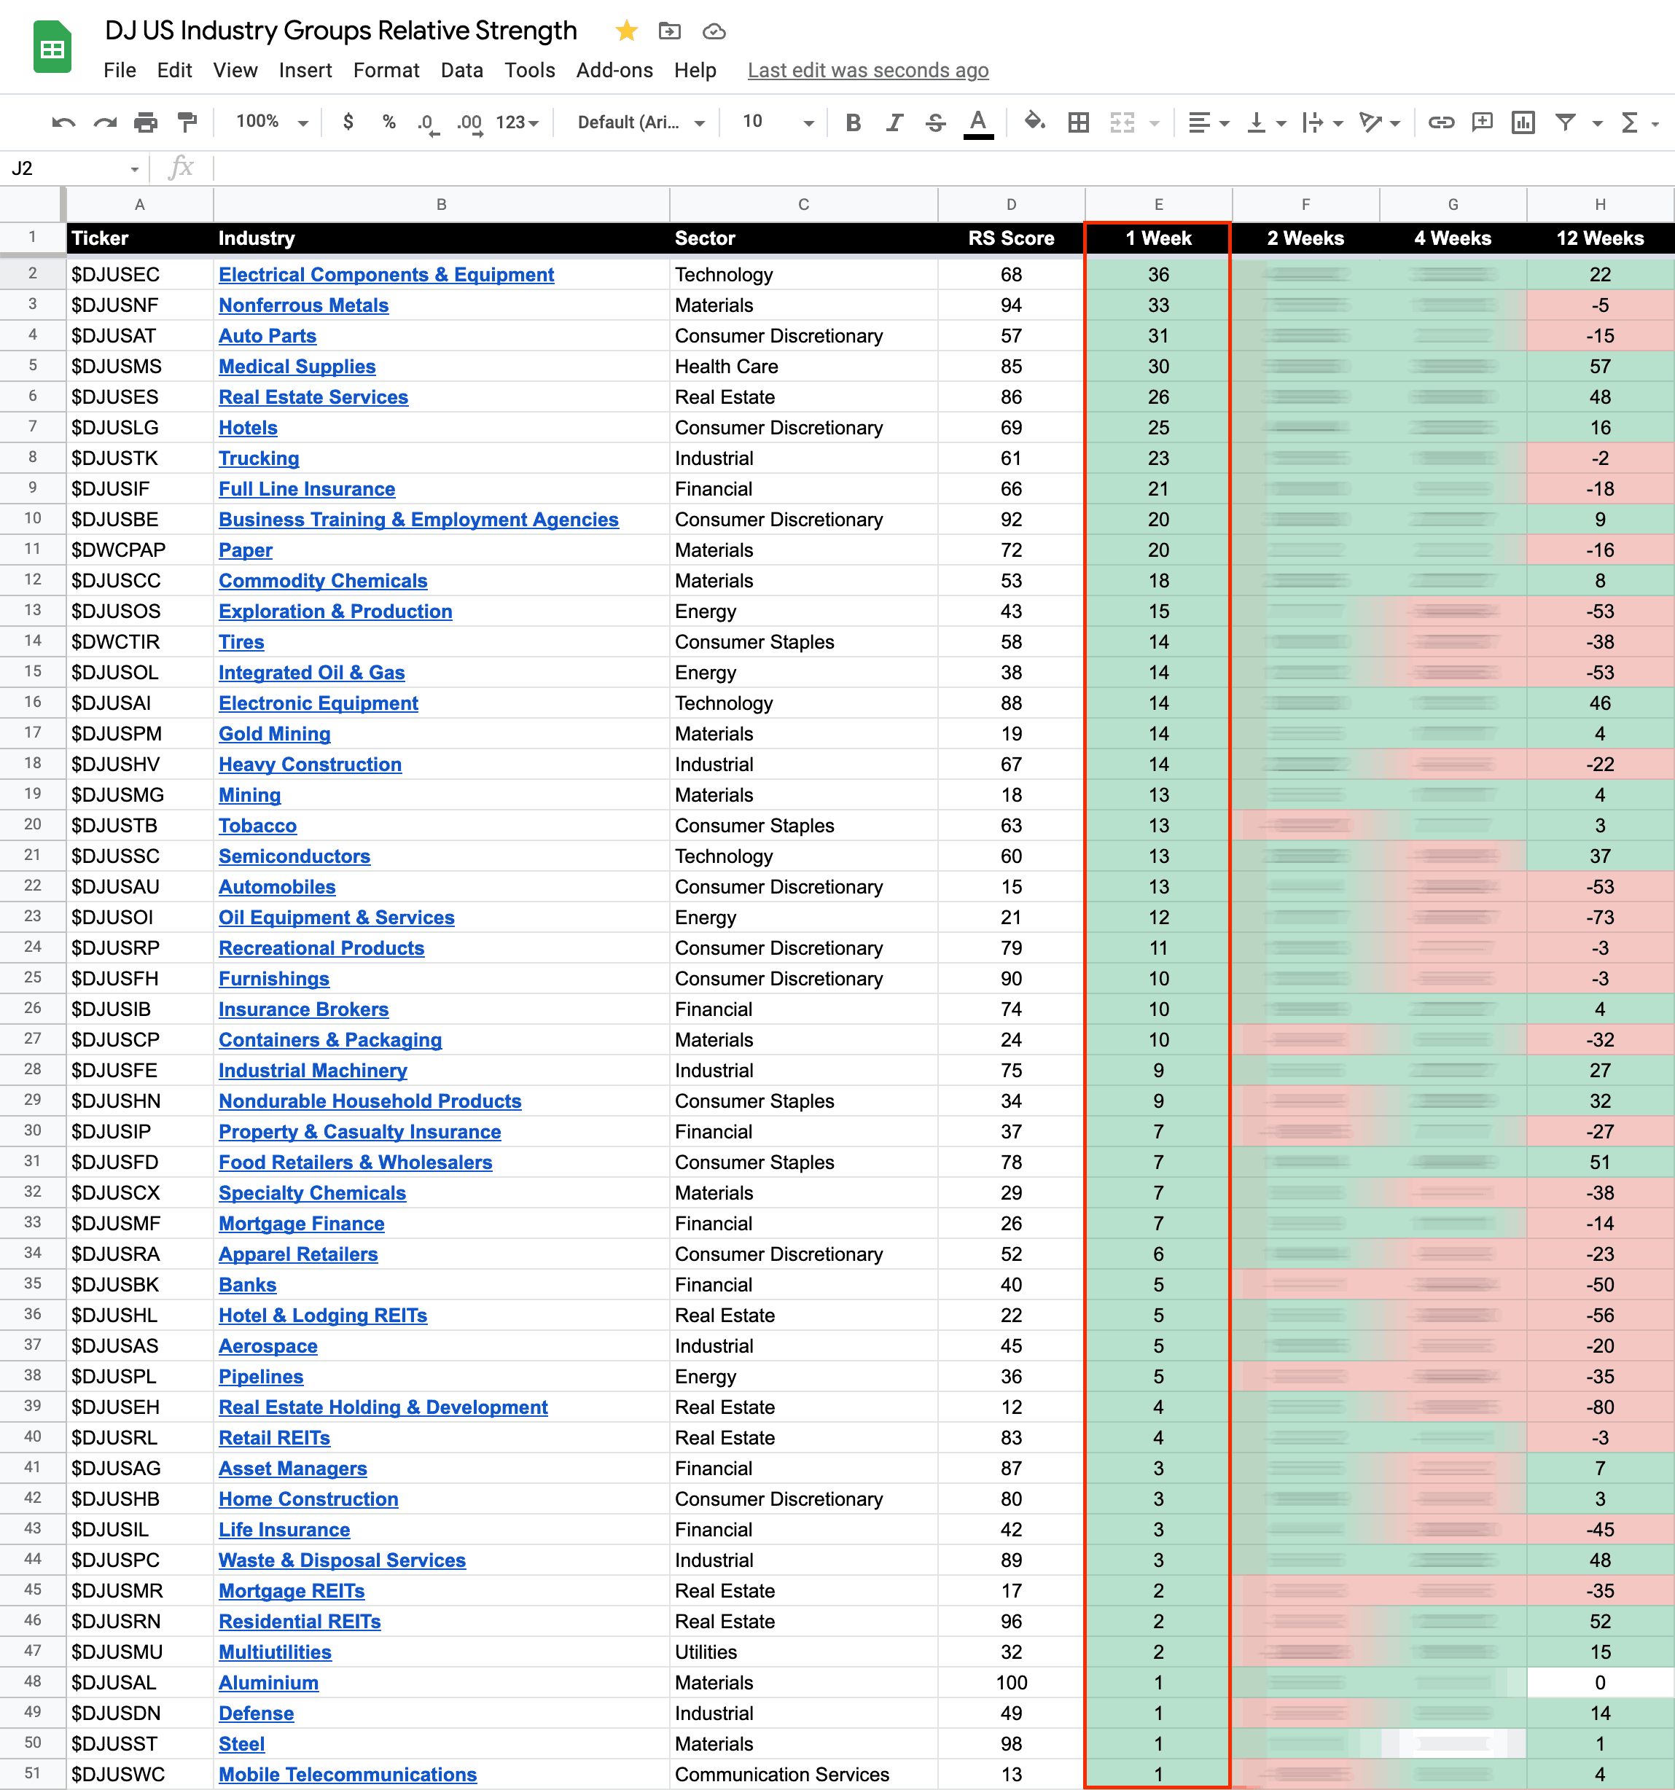
Task: Click the RS Score header cell
Action: (1011, 238)
